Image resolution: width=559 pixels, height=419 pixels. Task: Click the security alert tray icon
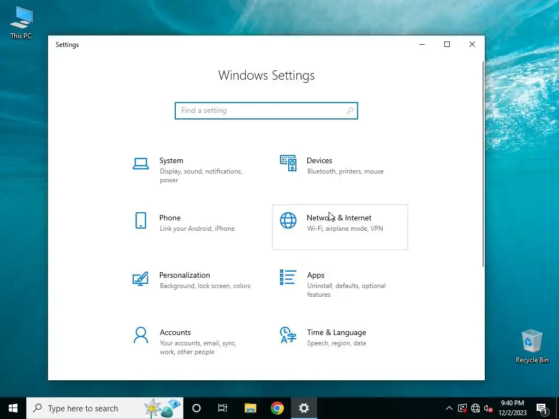(x=462, y=408)
